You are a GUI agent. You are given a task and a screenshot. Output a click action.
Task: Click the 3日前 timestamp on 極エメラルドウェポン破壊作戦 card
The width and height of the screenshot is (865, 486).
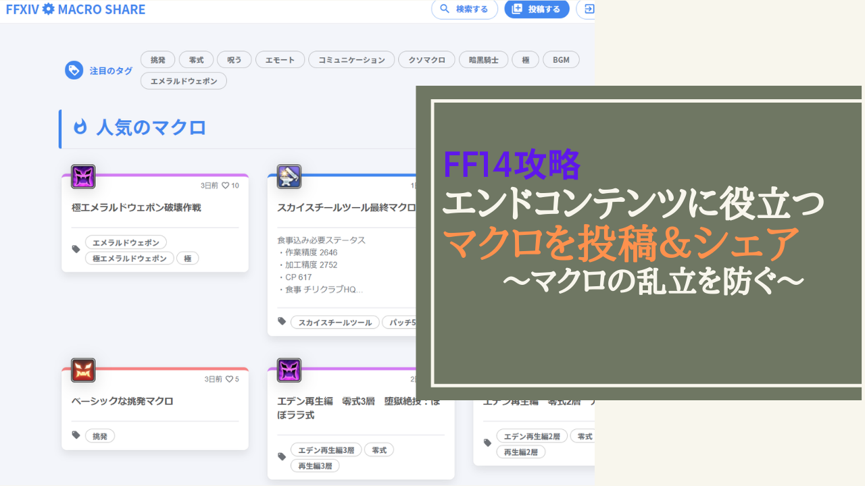click(x=211, y=186)
